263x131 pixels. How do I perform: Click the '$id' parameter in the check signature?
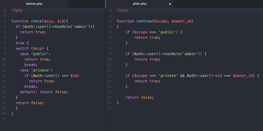tap(60, 21)
